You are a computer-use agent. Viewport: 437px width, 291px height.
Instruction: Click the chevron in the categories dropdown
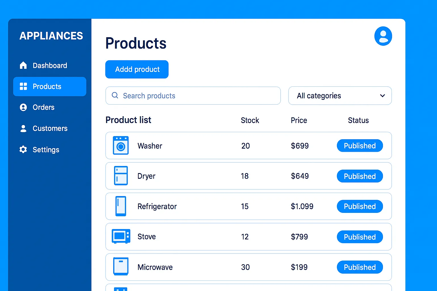(382, 96)
